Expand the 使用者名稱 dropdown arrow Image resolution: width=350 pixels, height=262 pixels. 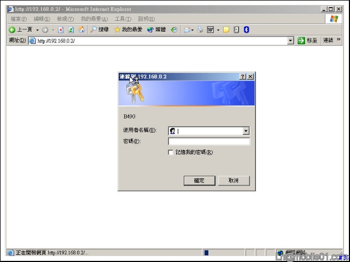pos(246,131)
